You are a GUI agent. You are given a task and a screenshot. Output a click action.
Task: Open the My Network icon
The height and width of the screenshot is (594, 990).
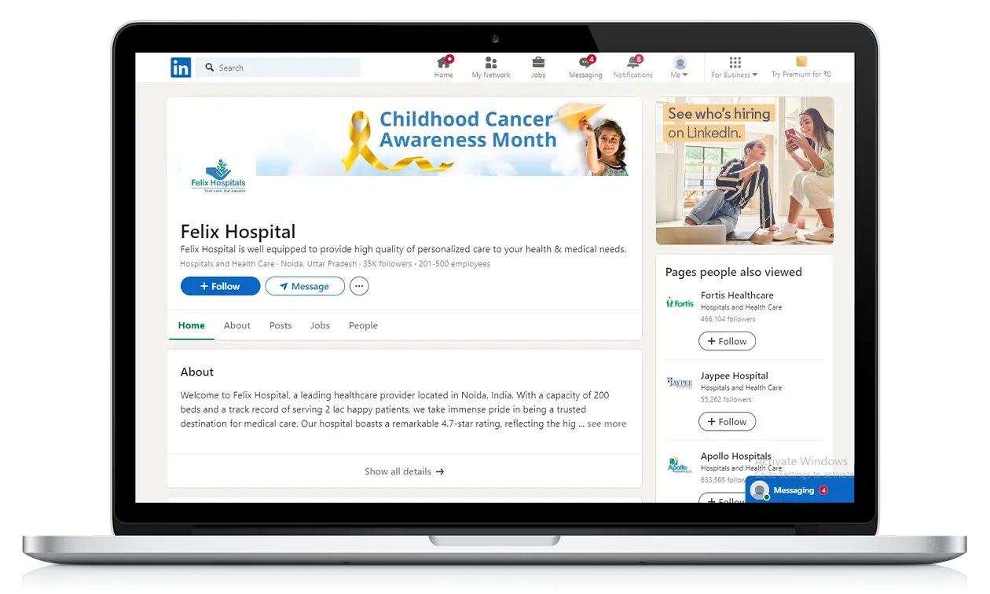tap(491, 63)
